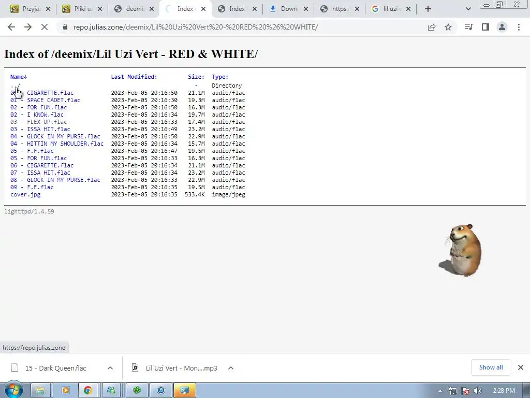Stop loading the page
This screenshot has width=530, height=398.
(x=45, y=27)
